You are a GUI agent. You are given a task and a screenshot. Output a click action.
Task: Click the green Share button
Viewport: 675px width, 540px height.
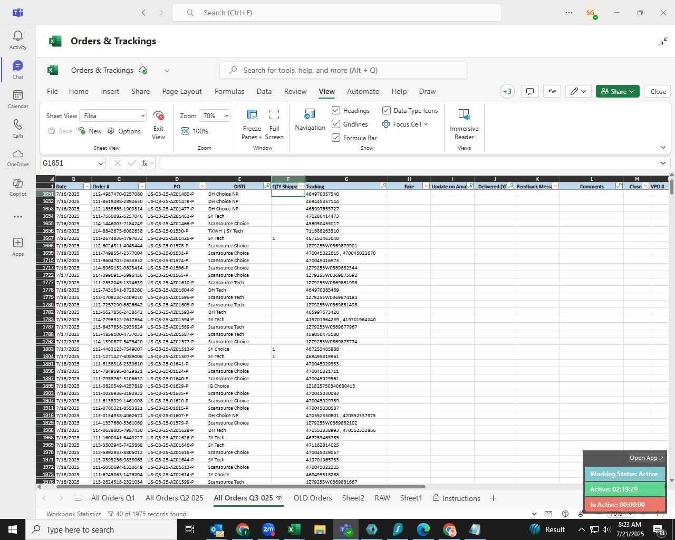tap(618, 91)
